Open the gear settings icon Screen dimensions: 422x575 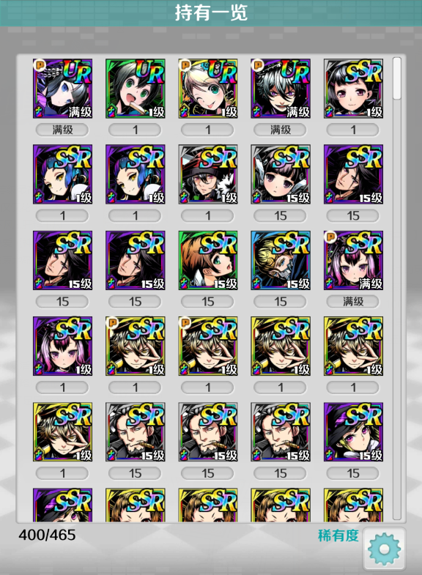pos(384,549)
